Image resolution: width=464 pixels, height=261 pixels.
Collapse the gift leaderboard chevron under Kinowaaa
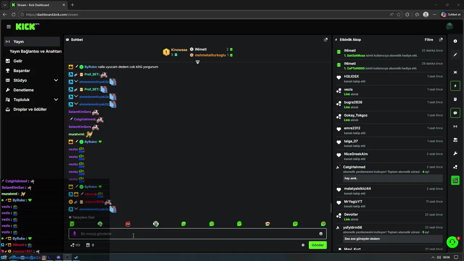pos(198,62)
